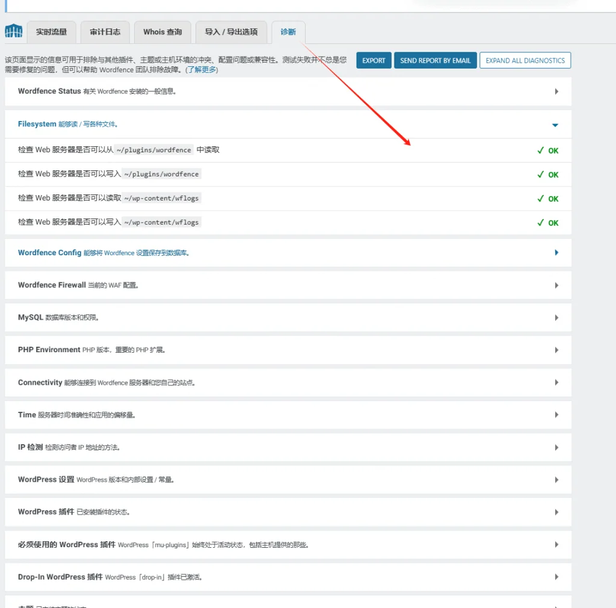Expand Wordfence Status section arrow
Screen dimensions: 616x608
[x=556, y=92]
